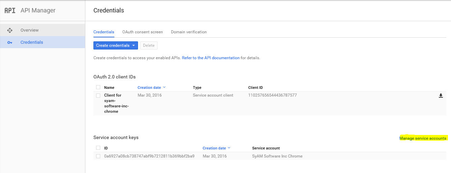Image resolution: width=451 pixels, height=173 pixels.
Task: Open the Domain verification tab
Action: click(189, 32)
